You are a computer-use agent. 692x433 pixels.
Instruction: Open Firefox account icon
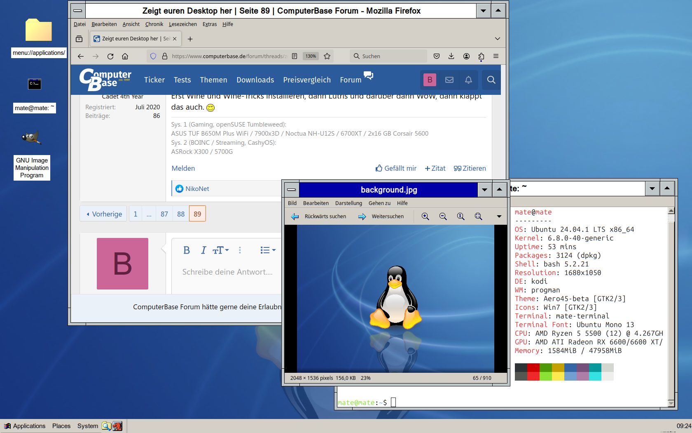coord(466,56)
